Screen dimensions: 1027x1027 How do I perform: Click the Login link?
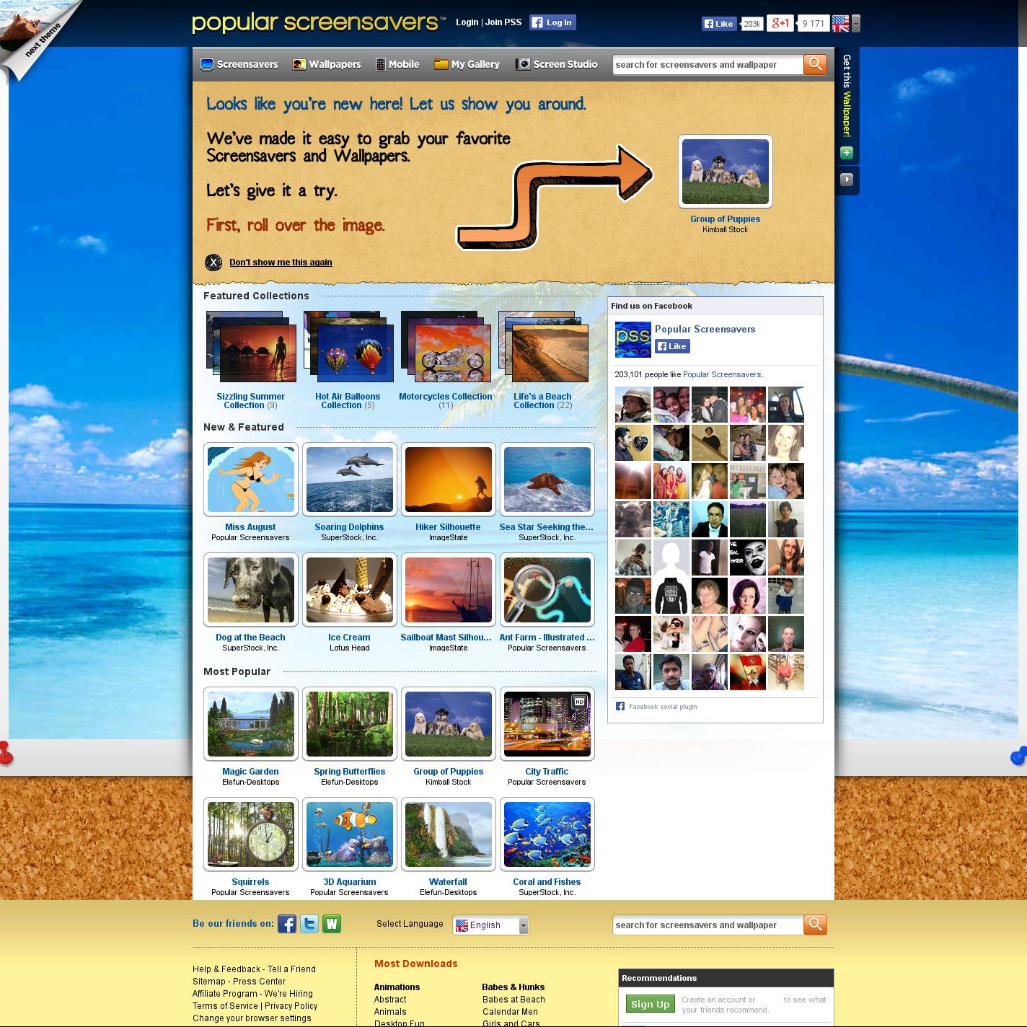click(x=467, y=22)
